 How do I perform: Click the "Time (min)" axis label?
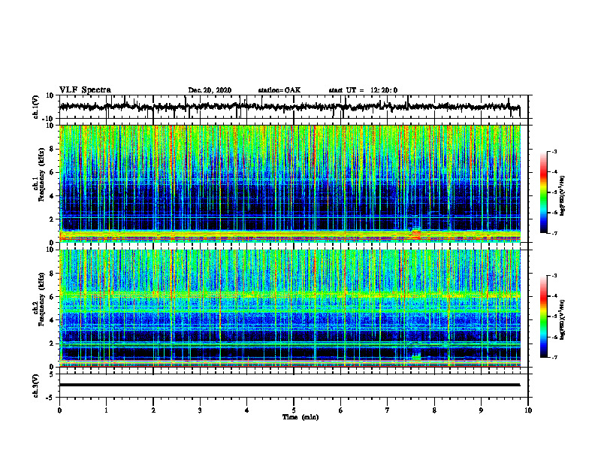coord(301,417)
